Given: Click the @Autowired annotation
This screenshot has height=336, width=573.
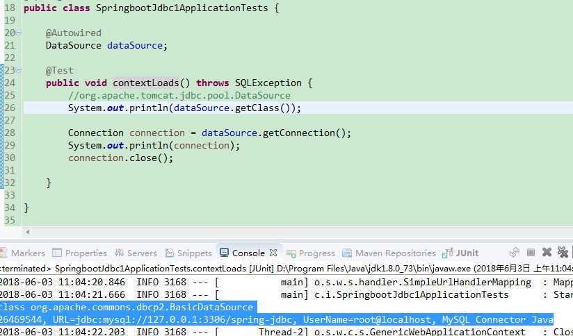Looking at the screenshot, I should click(x=74, y=33).
